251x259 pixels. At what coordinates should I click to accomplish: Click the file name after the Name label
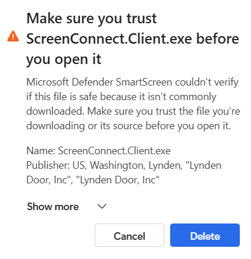pyautogui.click(x=114, y=151)
